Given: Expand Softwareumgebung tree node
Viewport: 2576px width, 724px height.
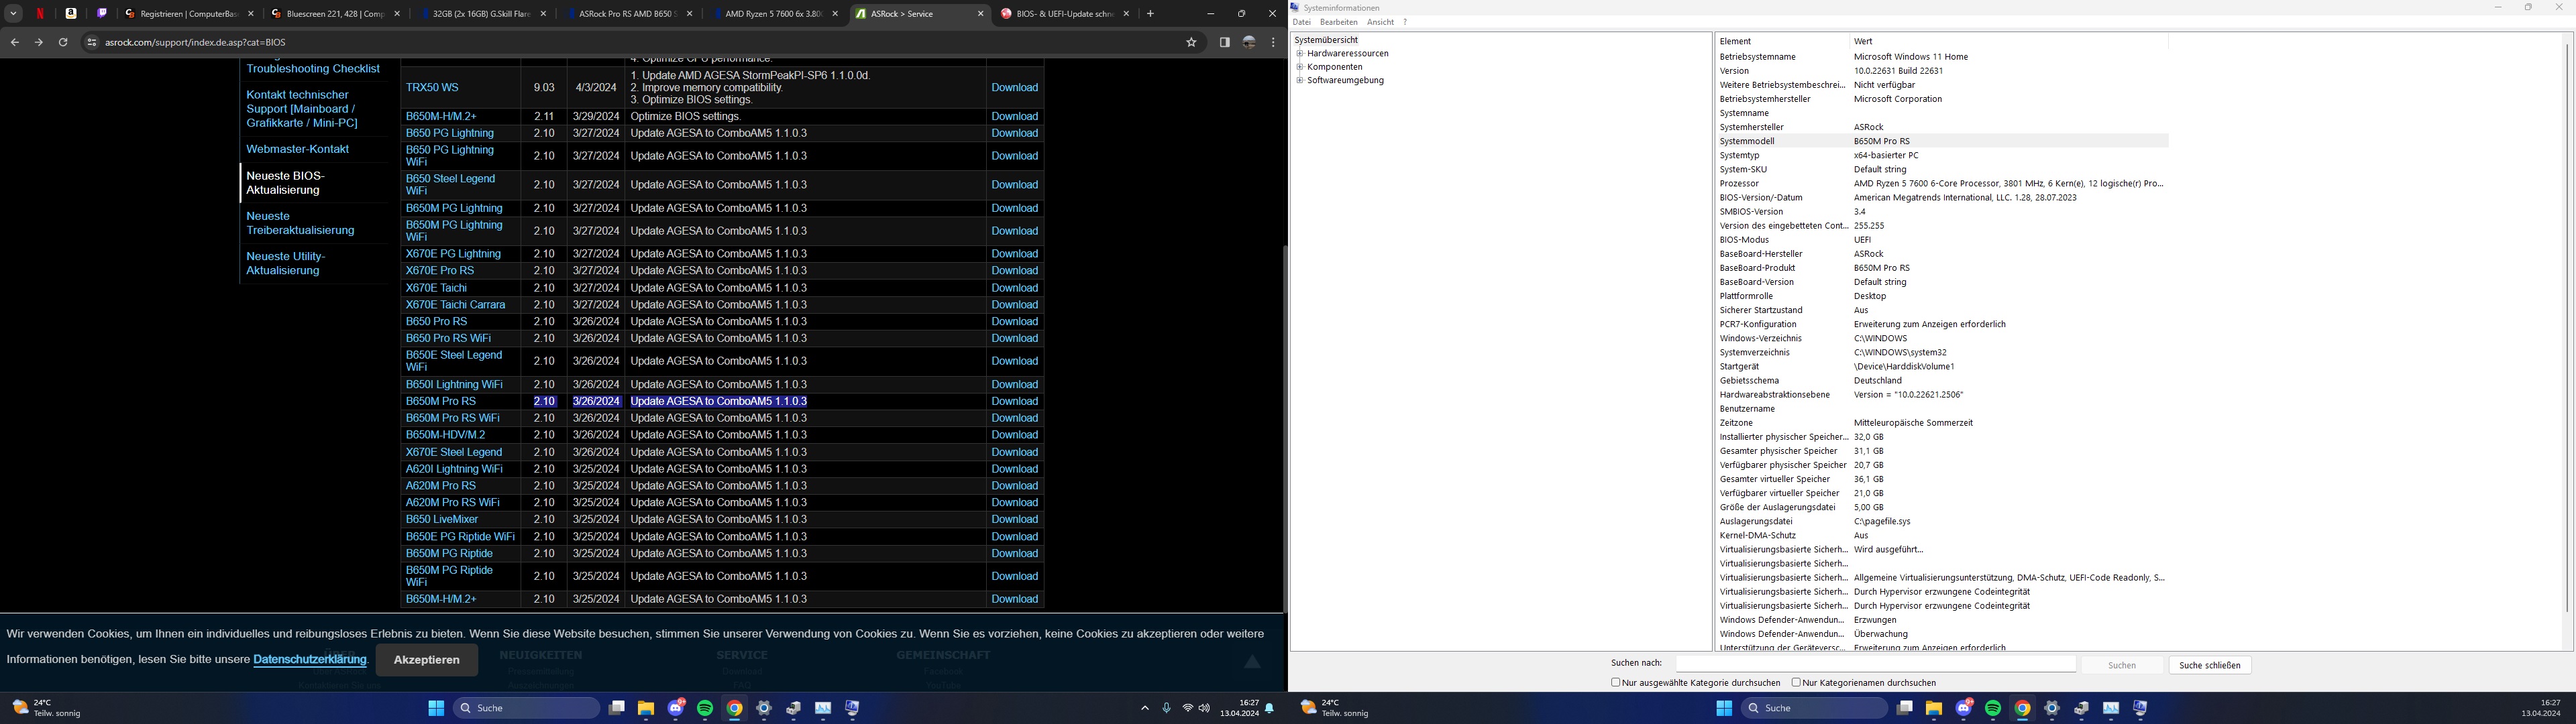Looking at the screenshot, I should (x=1300, y=80).
